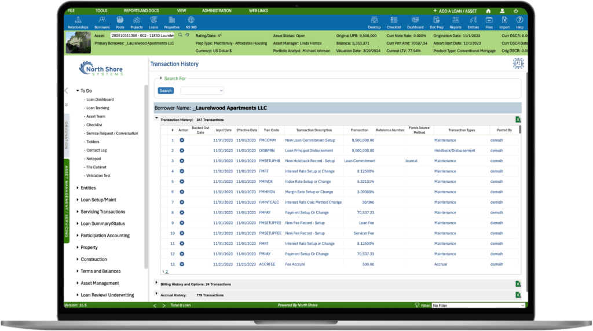Open the Filter dropdown in status bar
The width and height of the screenshot is (593, 331).
click(x=478, y=306)
